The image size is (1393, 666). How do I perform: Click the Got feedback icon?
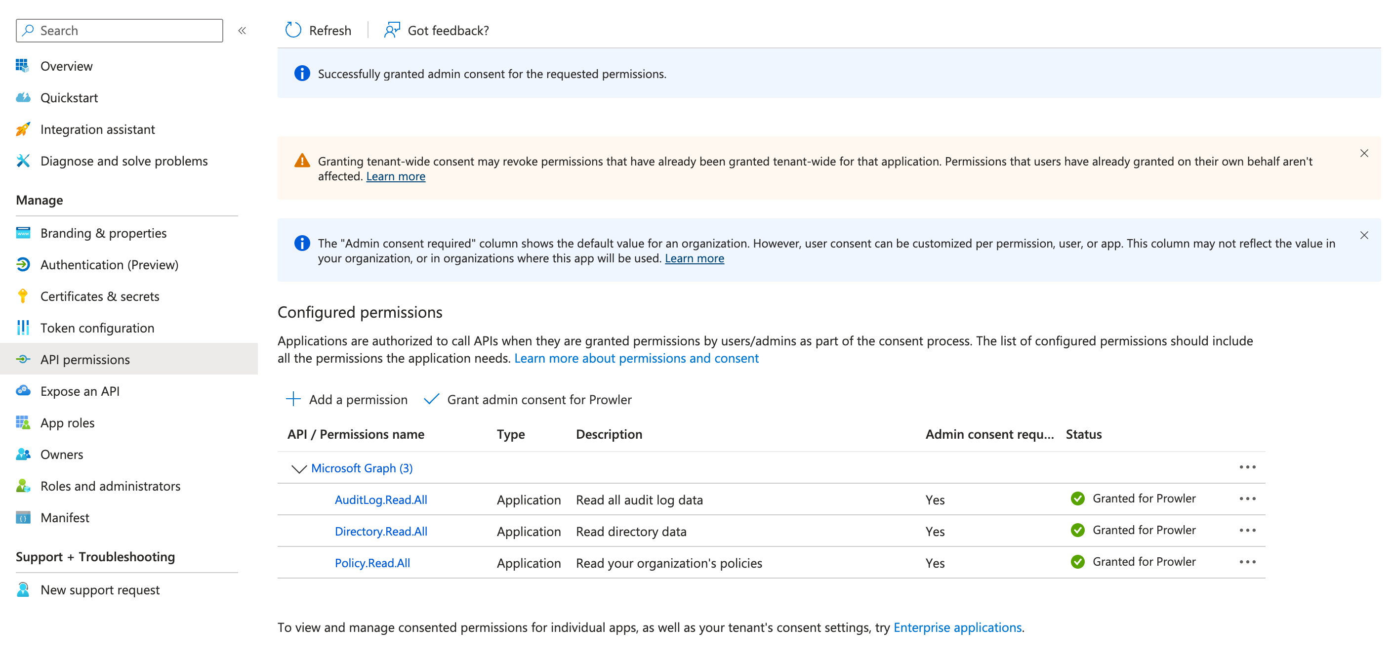392,30
